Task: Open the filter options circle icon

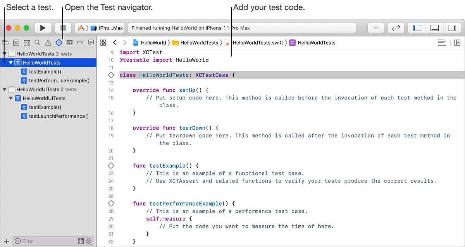Action: tap(17, 241)
